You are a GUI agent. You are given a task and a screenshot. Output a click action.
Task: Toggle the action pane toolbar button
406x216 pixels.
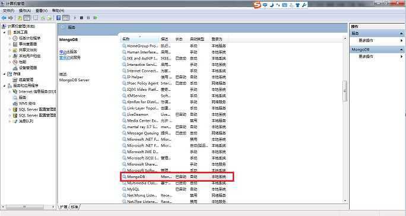point(66,18)
